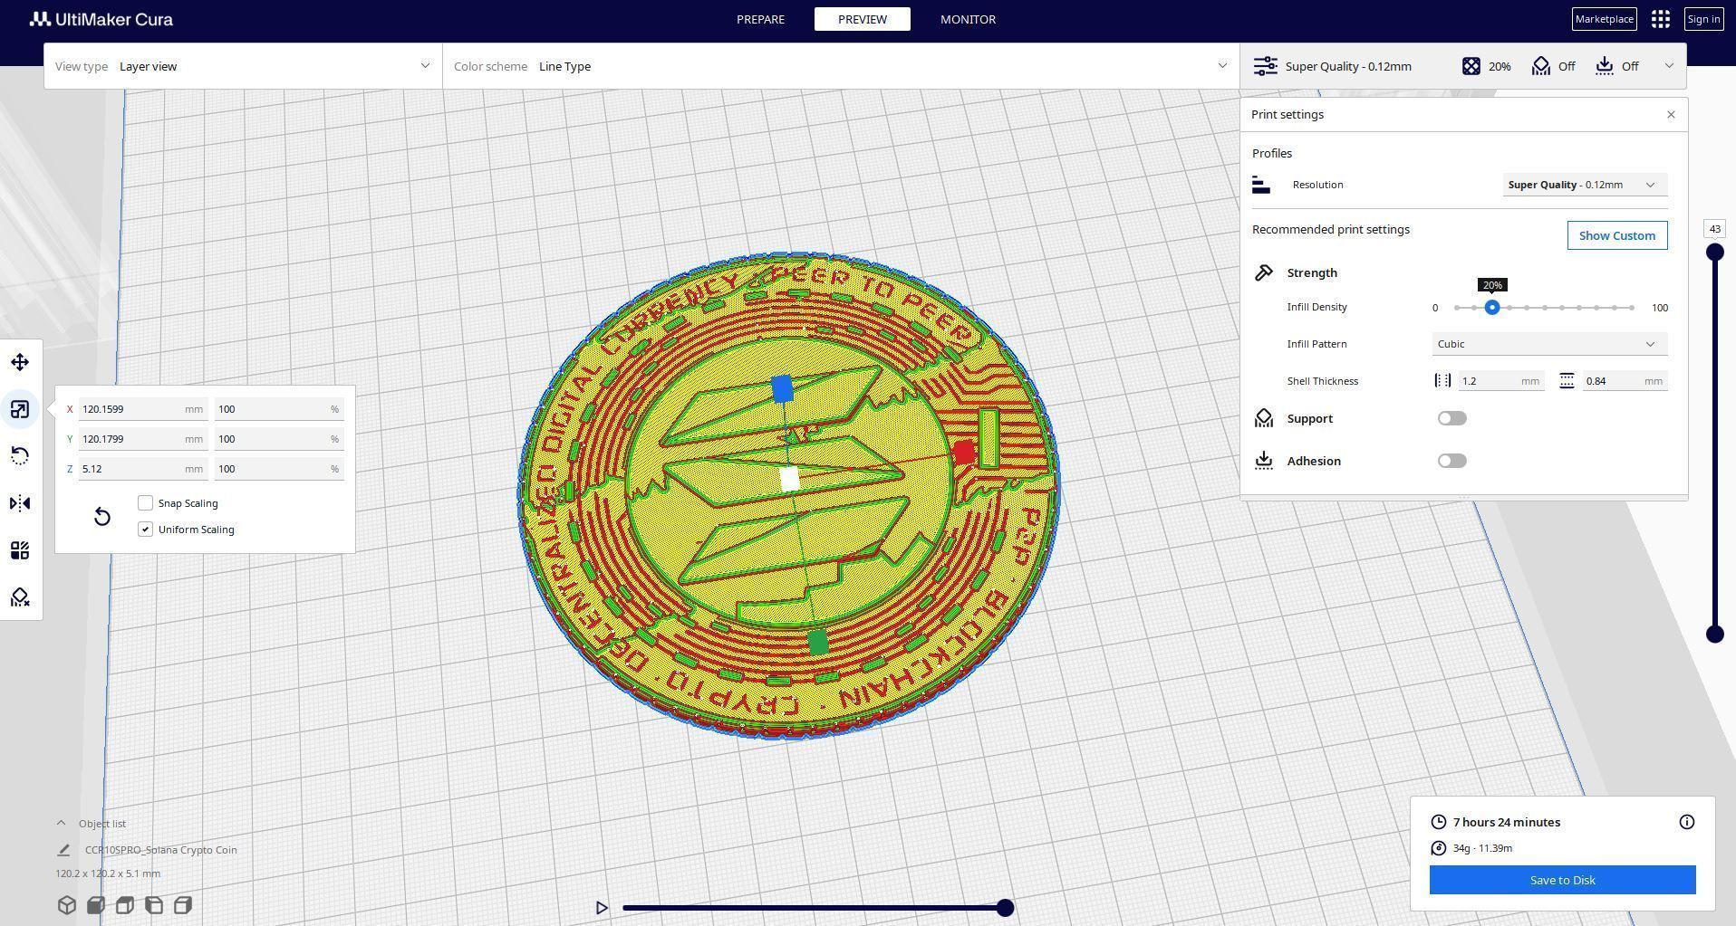Click the wall thickness 1.2 mm field

(x=1500, y=381)
